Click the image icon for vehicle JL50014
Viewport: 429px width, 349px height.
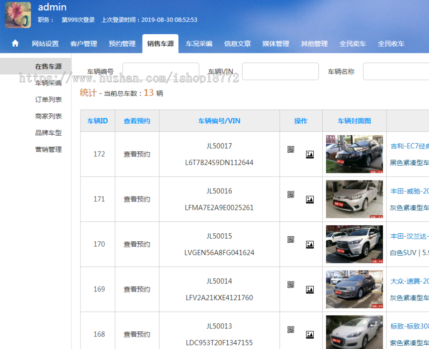(x=310, y=289)
